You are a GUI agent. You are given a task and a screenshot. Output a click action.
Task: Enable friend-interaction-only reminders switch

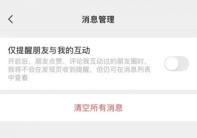point(177,64)
